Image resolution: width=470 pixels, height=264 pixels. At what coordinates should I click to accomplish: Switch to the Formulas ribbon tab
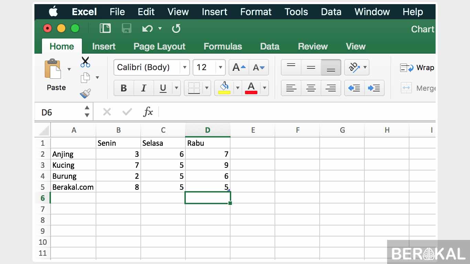(x=223, y=46)
